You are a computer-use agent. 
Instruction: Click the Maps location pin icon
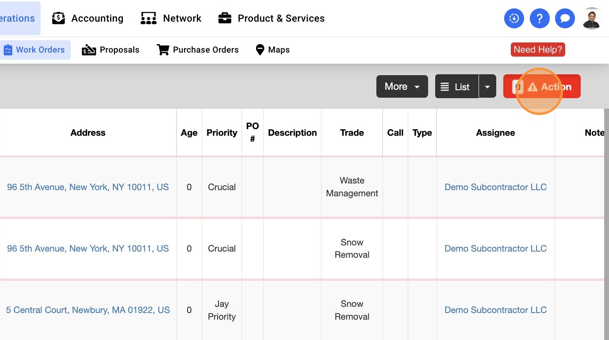tap(260, 50)
